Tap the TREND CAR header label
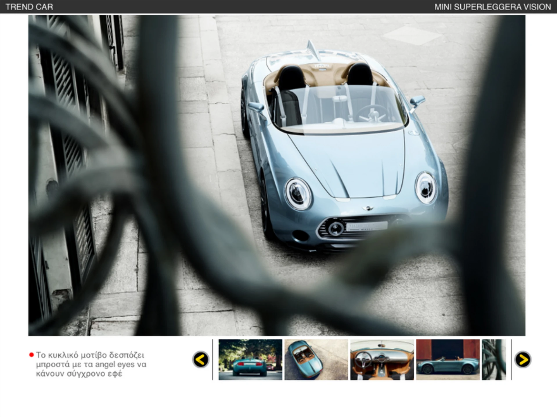Screen dimensions: 557x417 pyautogui.click(x=29, y=7)
